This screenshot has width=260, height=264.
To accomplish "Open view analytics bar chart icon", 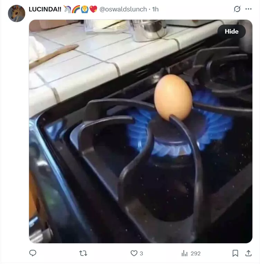I will pyautogui.click(x=184, y=253).
